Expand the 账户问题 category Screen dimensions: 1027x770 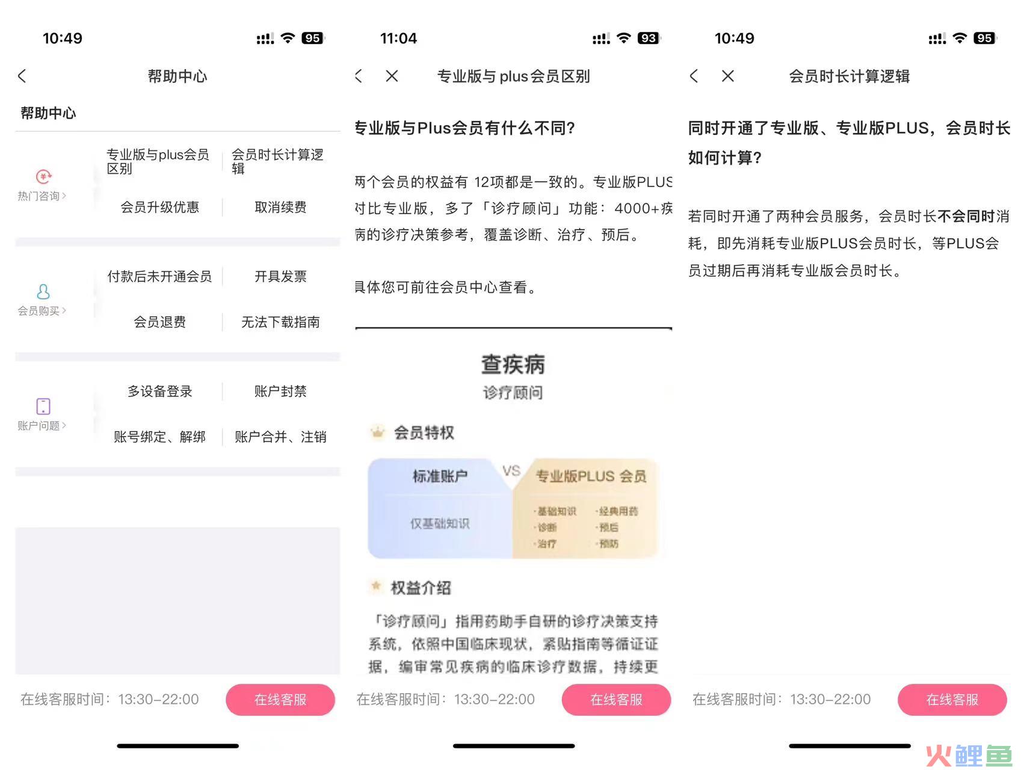42,426
